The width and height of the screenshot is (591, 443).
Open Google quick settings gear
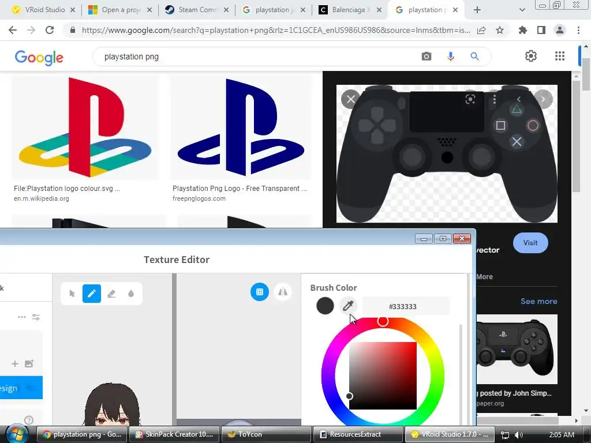531,56
